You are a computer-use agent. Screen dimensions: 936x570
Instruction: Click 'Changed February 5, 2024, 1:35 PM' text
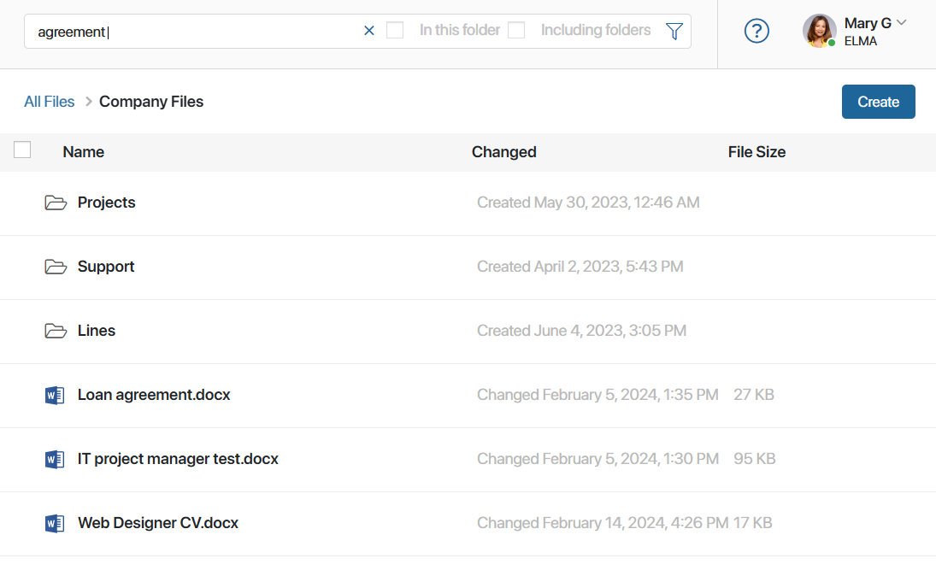point(598,395)
